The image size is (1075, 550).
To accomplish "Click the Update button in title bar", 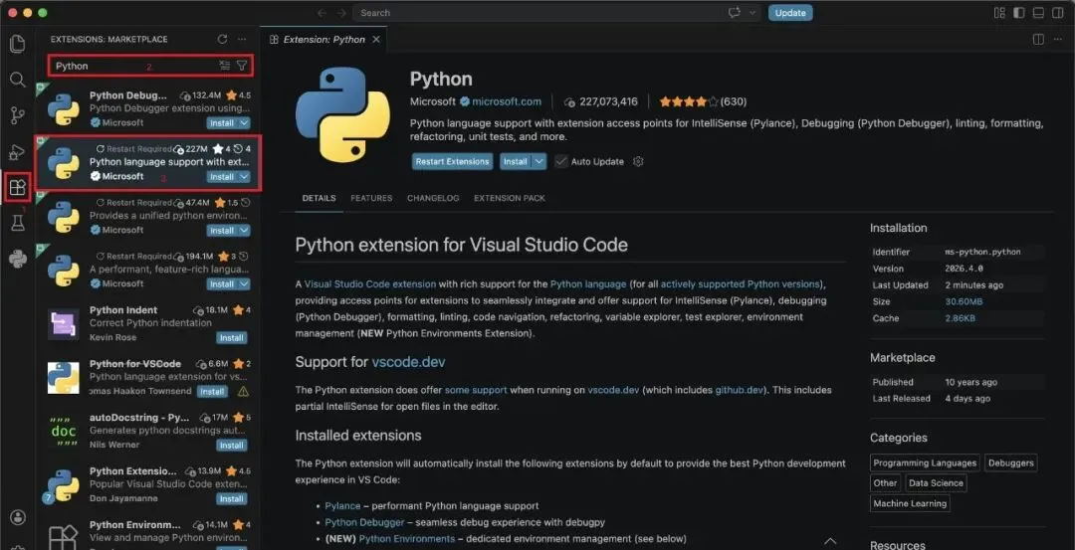I will (790, 12).
